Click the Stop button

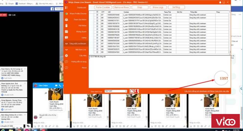coord(140,7)
